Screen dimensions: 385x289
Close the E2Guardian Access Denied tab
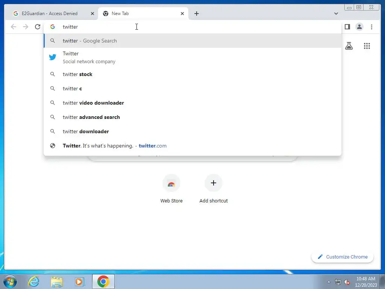92,14
